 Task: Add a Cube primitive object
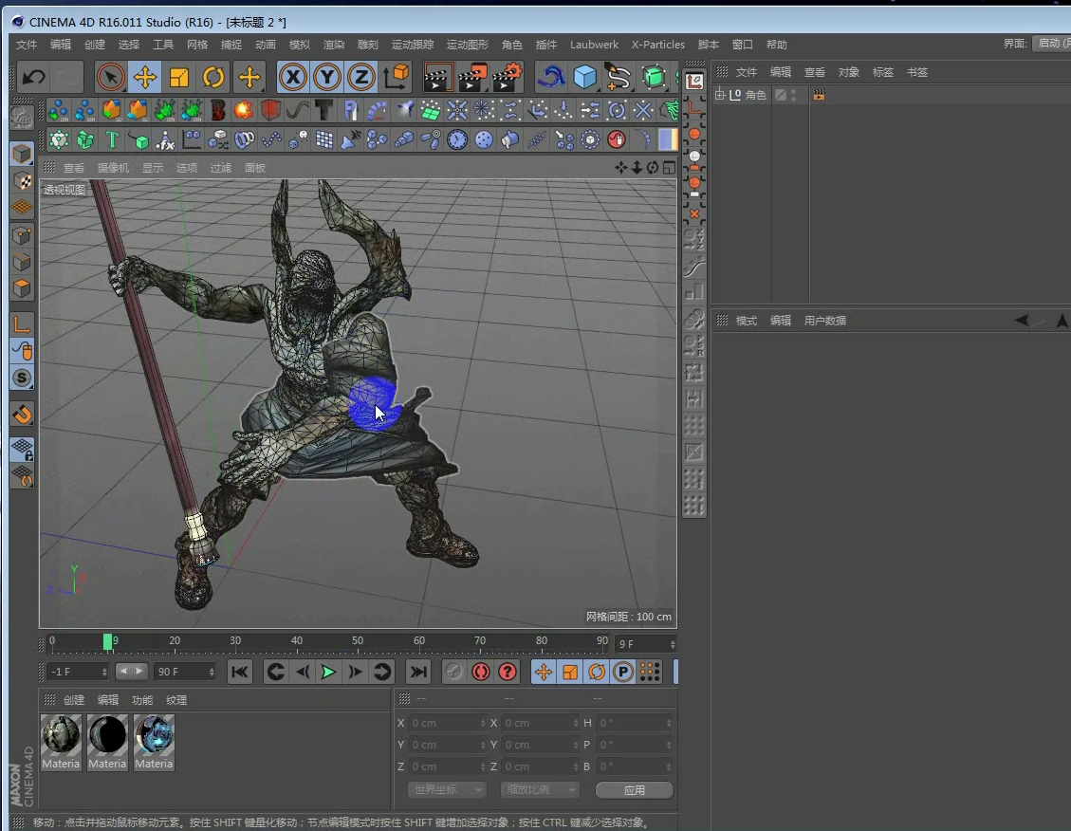585,77
